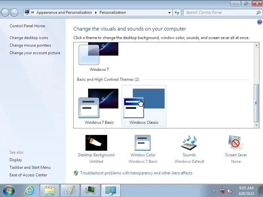Click the Show desktop button
The image size is (263, 197).
pos(261,190)
